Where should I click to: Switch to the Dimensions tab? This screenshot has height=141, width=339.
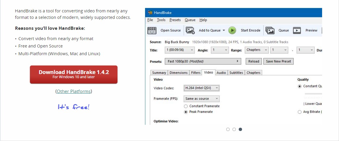179,73
